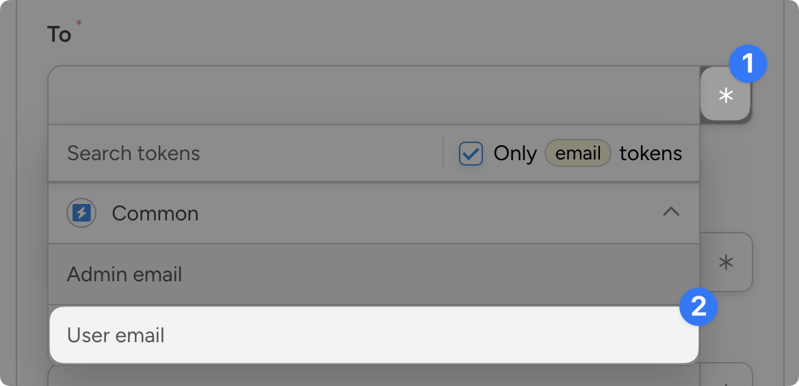Click the red required asterisk next to To
Screen dimensions: 799x386
point(79,25)
